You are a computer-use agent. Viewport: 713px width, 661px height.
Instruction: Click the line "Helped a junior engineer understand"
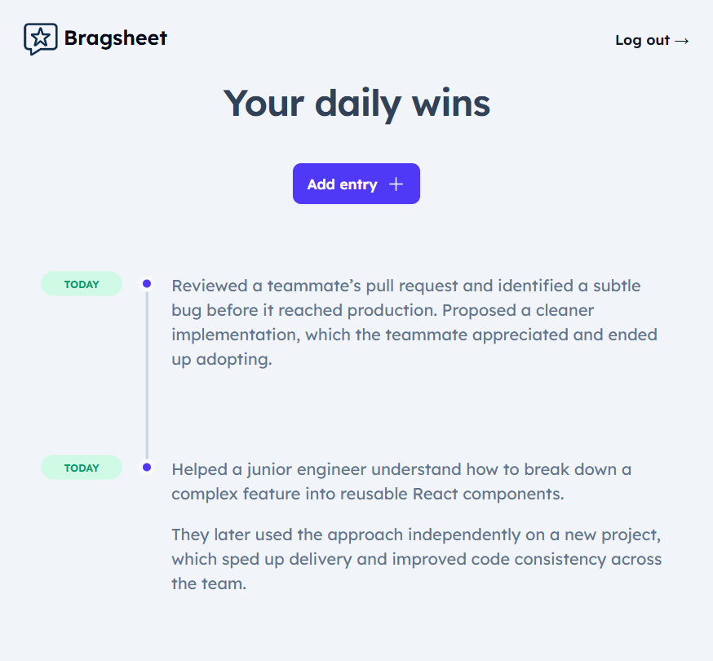pyautogui.click(x=401, y=469)
